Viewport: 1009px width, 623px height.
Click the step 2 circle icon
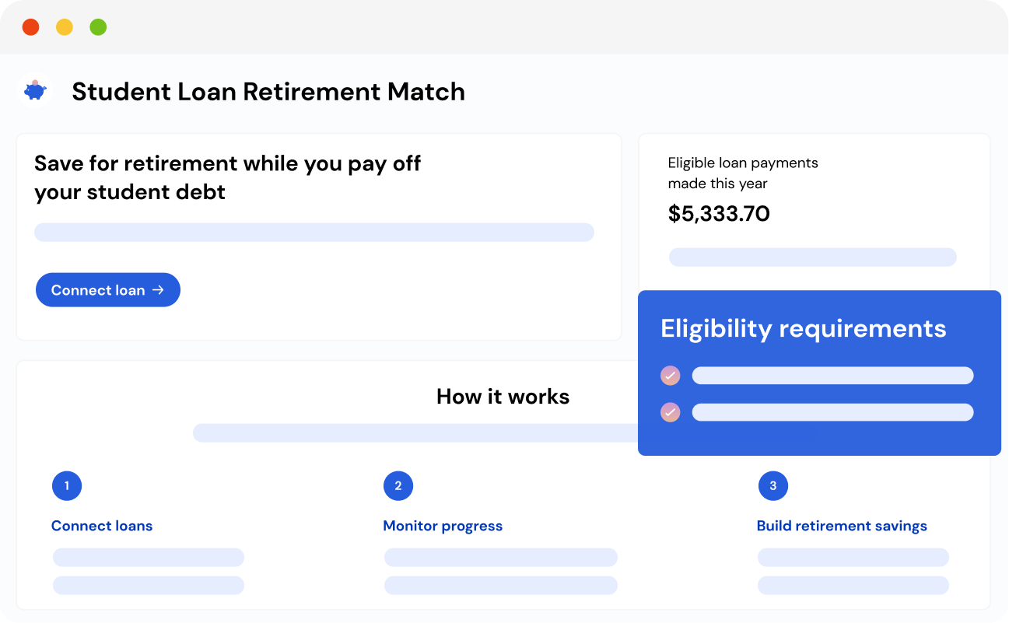(398, 486)
